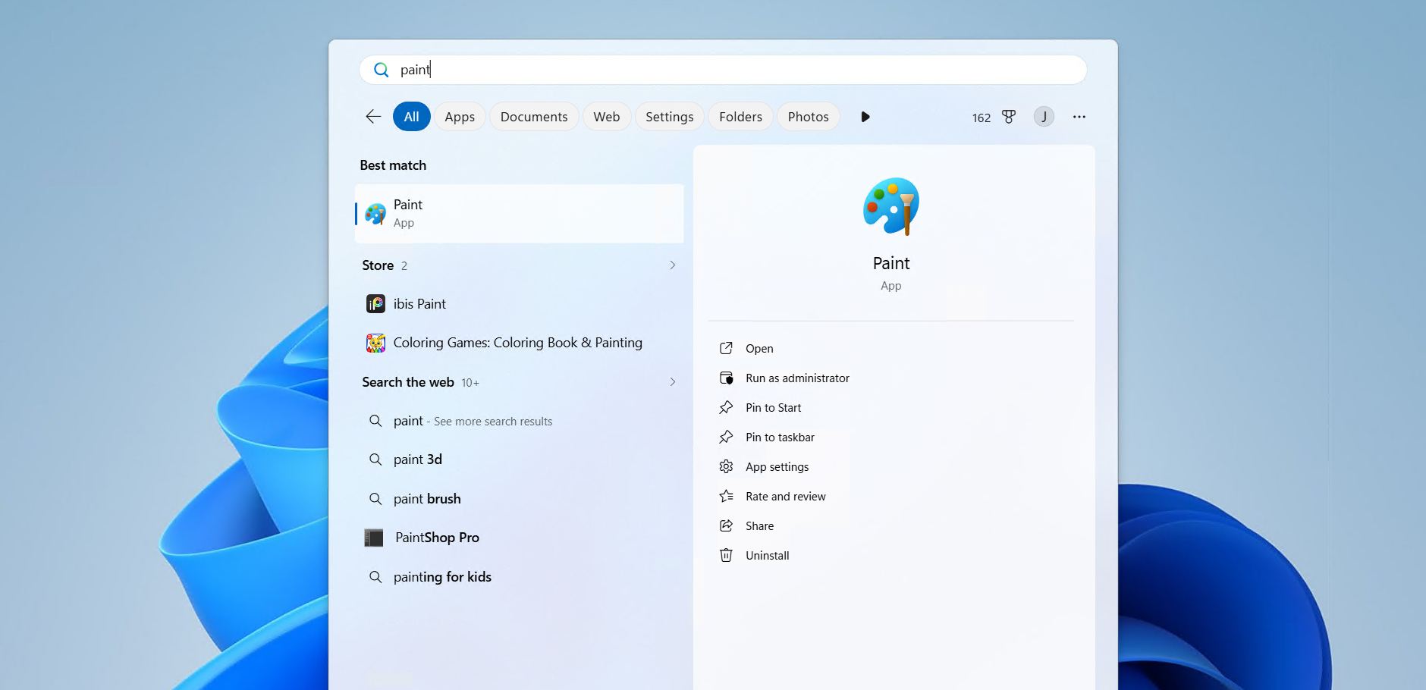
Task: Click the Share icon
Action: click(x=726, y=525)
